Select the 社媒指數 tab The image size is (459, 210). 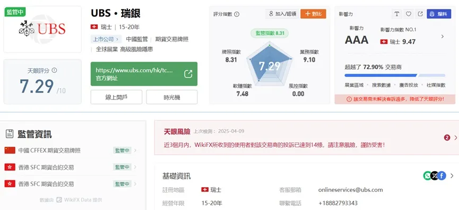(436, 85)
